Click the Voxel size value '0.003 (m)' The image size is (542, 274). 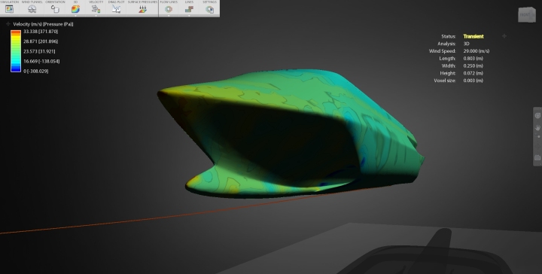[473, 81]
